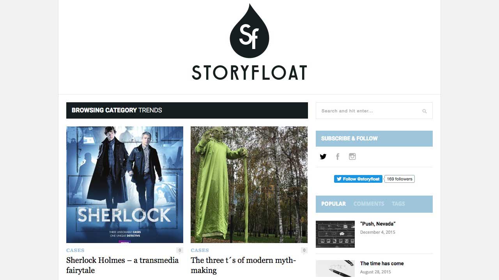
Task: Open the Twitter profile icon
Action: tap(323, 157)
